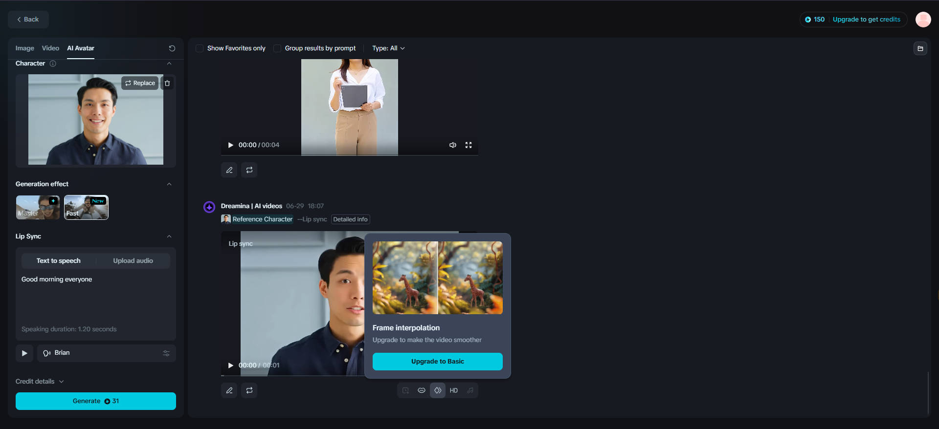Click the Reference Character tag
Viewport: 939px width, 429px height.
[x=257, y=219]
